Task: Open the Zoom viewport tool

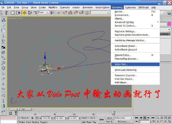Action: pyautogui.click(x=158, y=118)
